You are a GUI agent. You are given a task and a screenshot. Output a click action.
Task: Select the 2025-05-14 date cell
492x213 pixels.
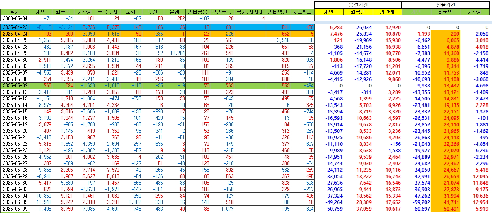15,105
